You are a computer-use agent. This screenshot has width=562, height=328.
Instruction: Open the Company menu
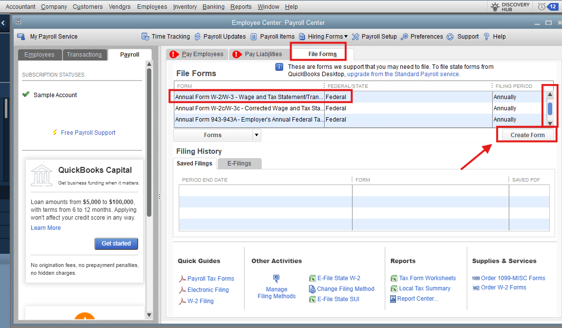click(x=54, y=6)
